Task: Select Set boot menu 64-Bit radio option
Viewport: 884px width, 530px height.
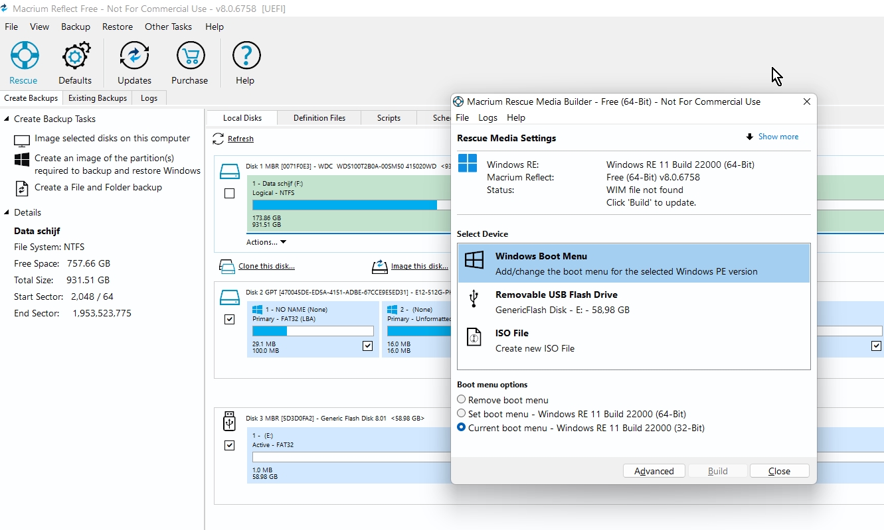Action: [462, 414]
